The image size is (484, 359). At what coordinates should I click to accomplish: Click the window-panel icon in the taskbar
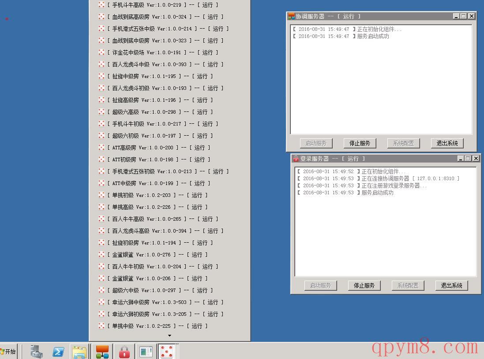146,352
